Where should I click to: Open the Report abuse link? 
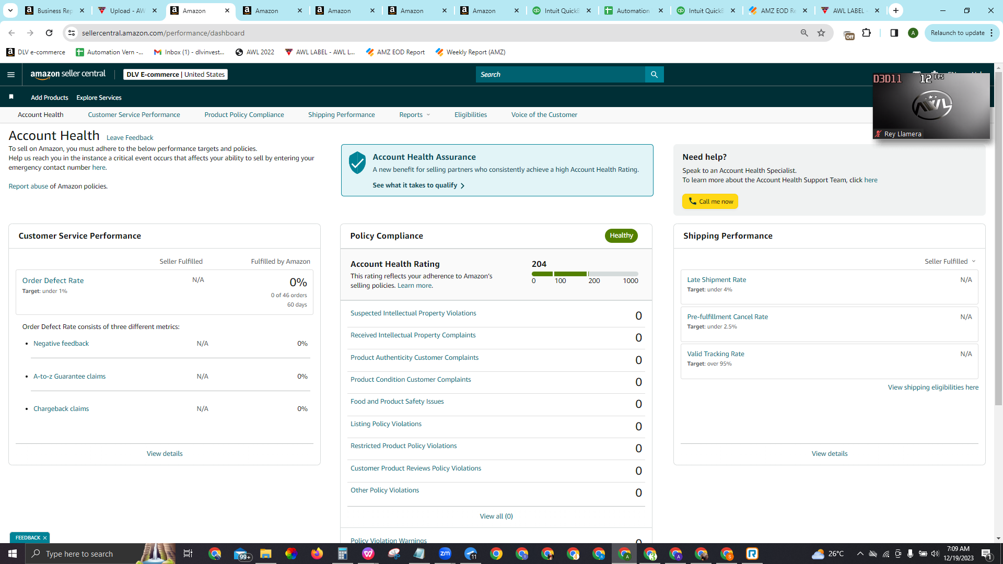(x=28, y=186)
